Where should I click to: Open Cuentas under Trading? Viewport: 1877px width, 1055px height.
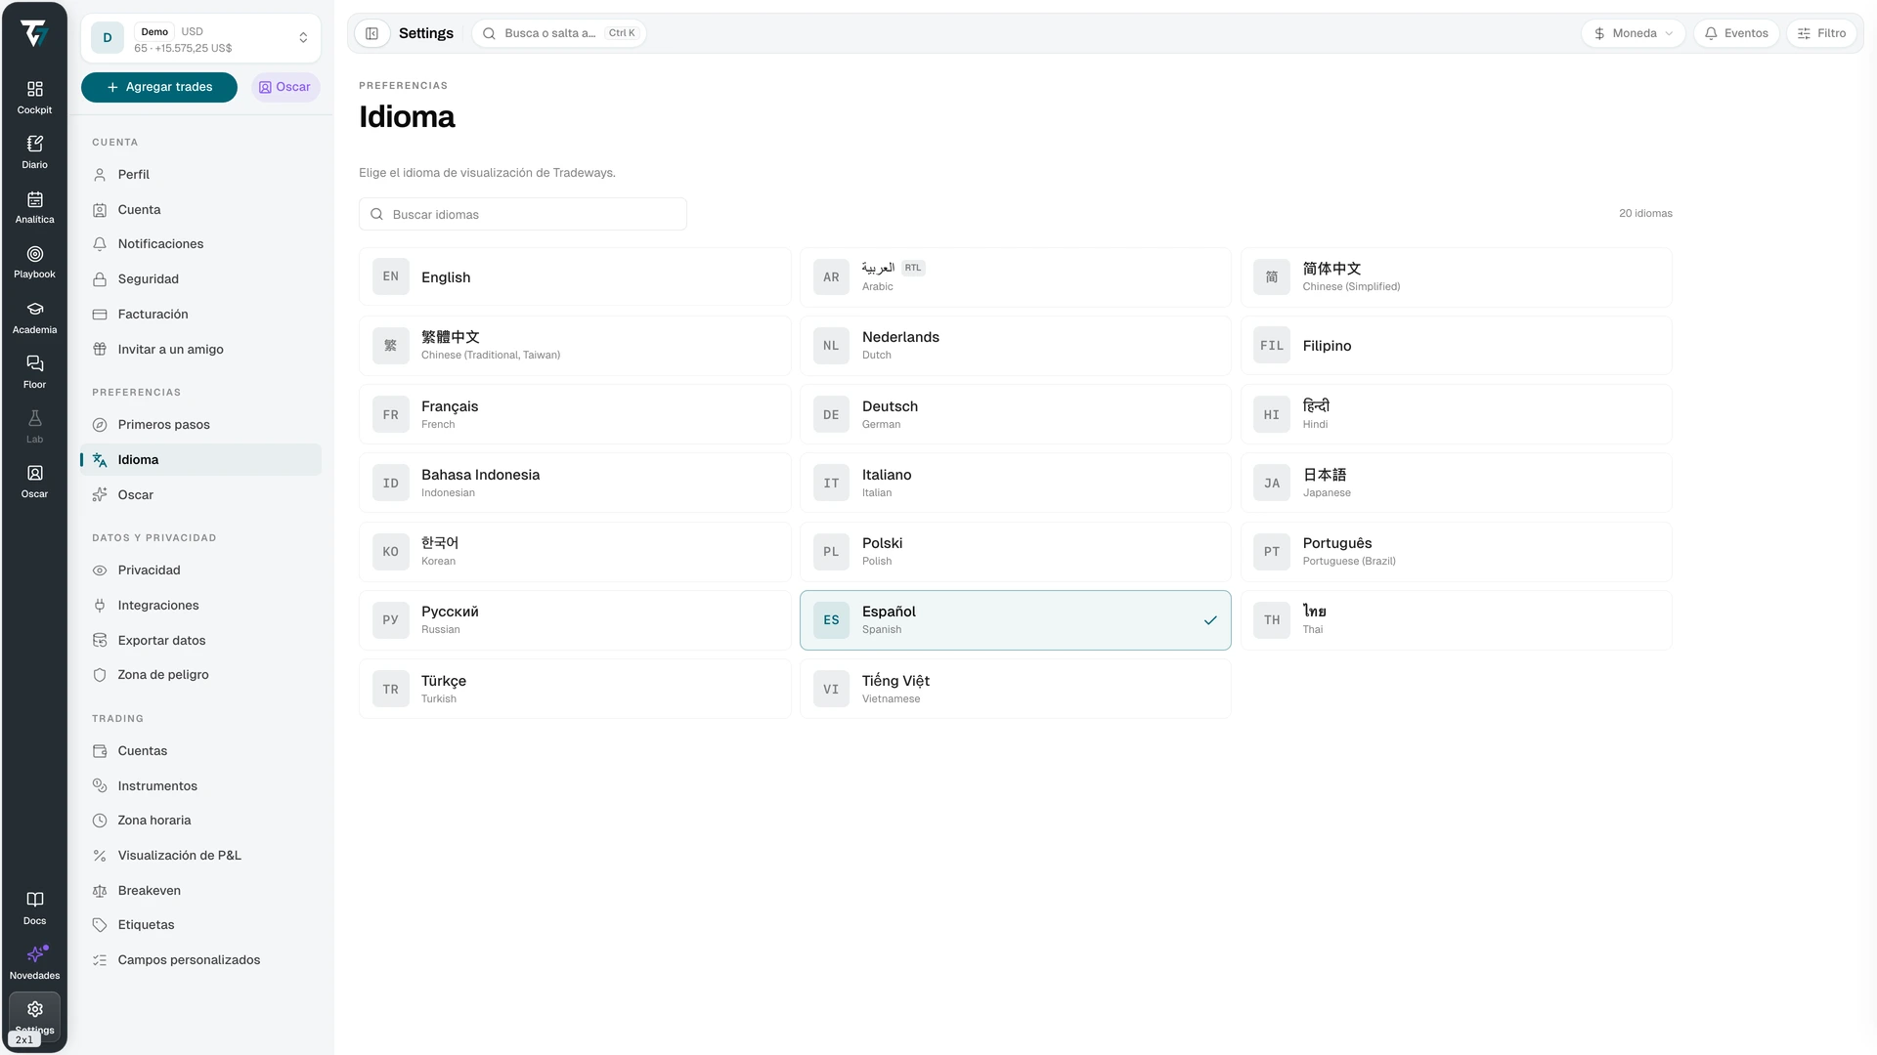pyautogui.click(x=200, y=751)
